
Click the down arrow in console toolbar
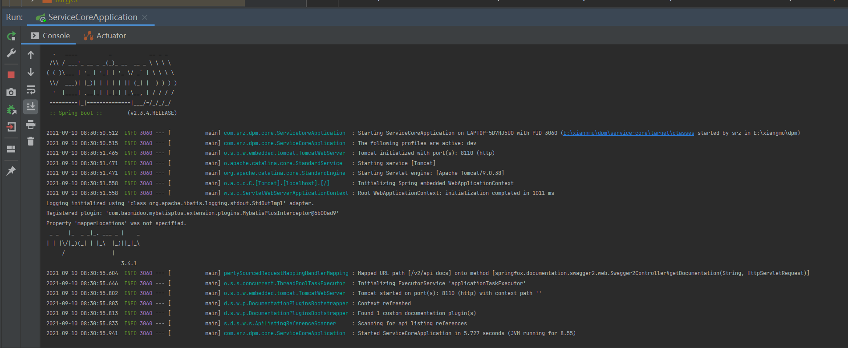tap(31, 72)
